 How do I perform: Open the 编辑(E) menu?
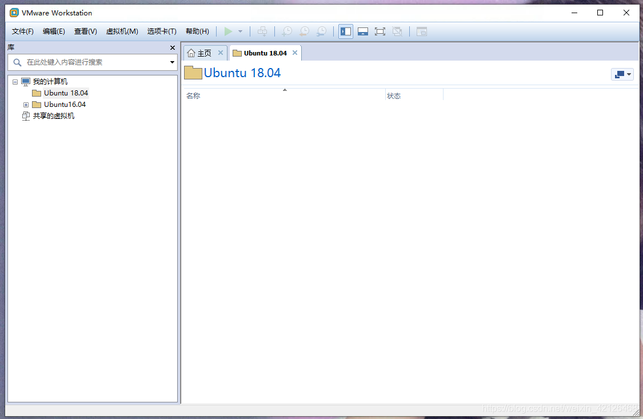[54, 31]
